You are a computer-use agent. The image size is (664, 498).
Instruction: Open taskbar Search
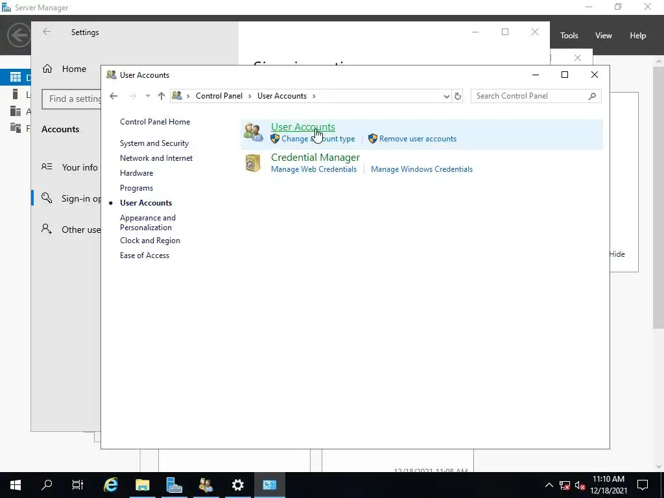point(47,485)
